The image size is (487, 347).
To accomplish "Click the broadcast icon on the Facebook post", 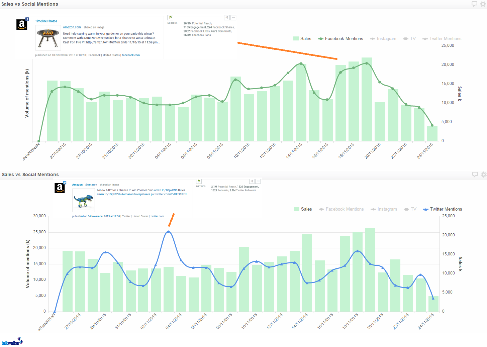I will pos(227,17).
